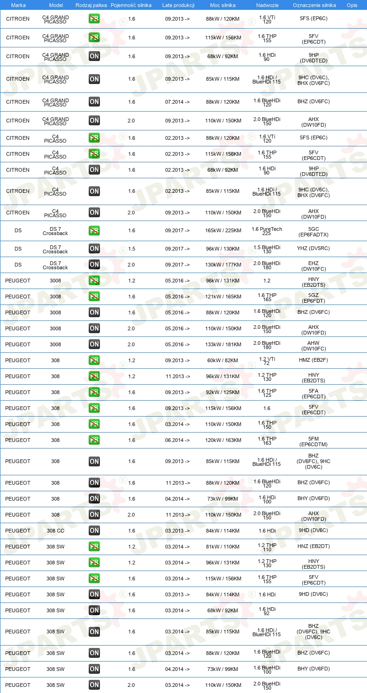Click the 308 CC model cell
Screen dimensions: 367x693
pyautogui.click(x=55, y=531)
